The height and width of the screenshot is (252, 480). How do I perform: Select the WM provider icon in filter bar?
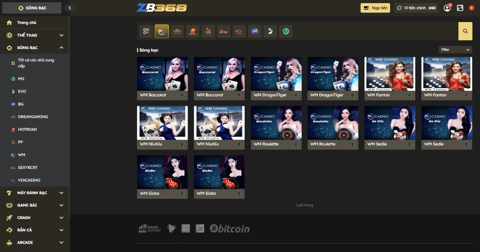click(162, 31)
